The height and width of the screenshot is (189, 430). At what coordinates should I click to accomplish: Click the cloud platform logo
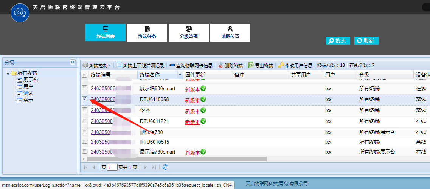click(x=20, y=12)
